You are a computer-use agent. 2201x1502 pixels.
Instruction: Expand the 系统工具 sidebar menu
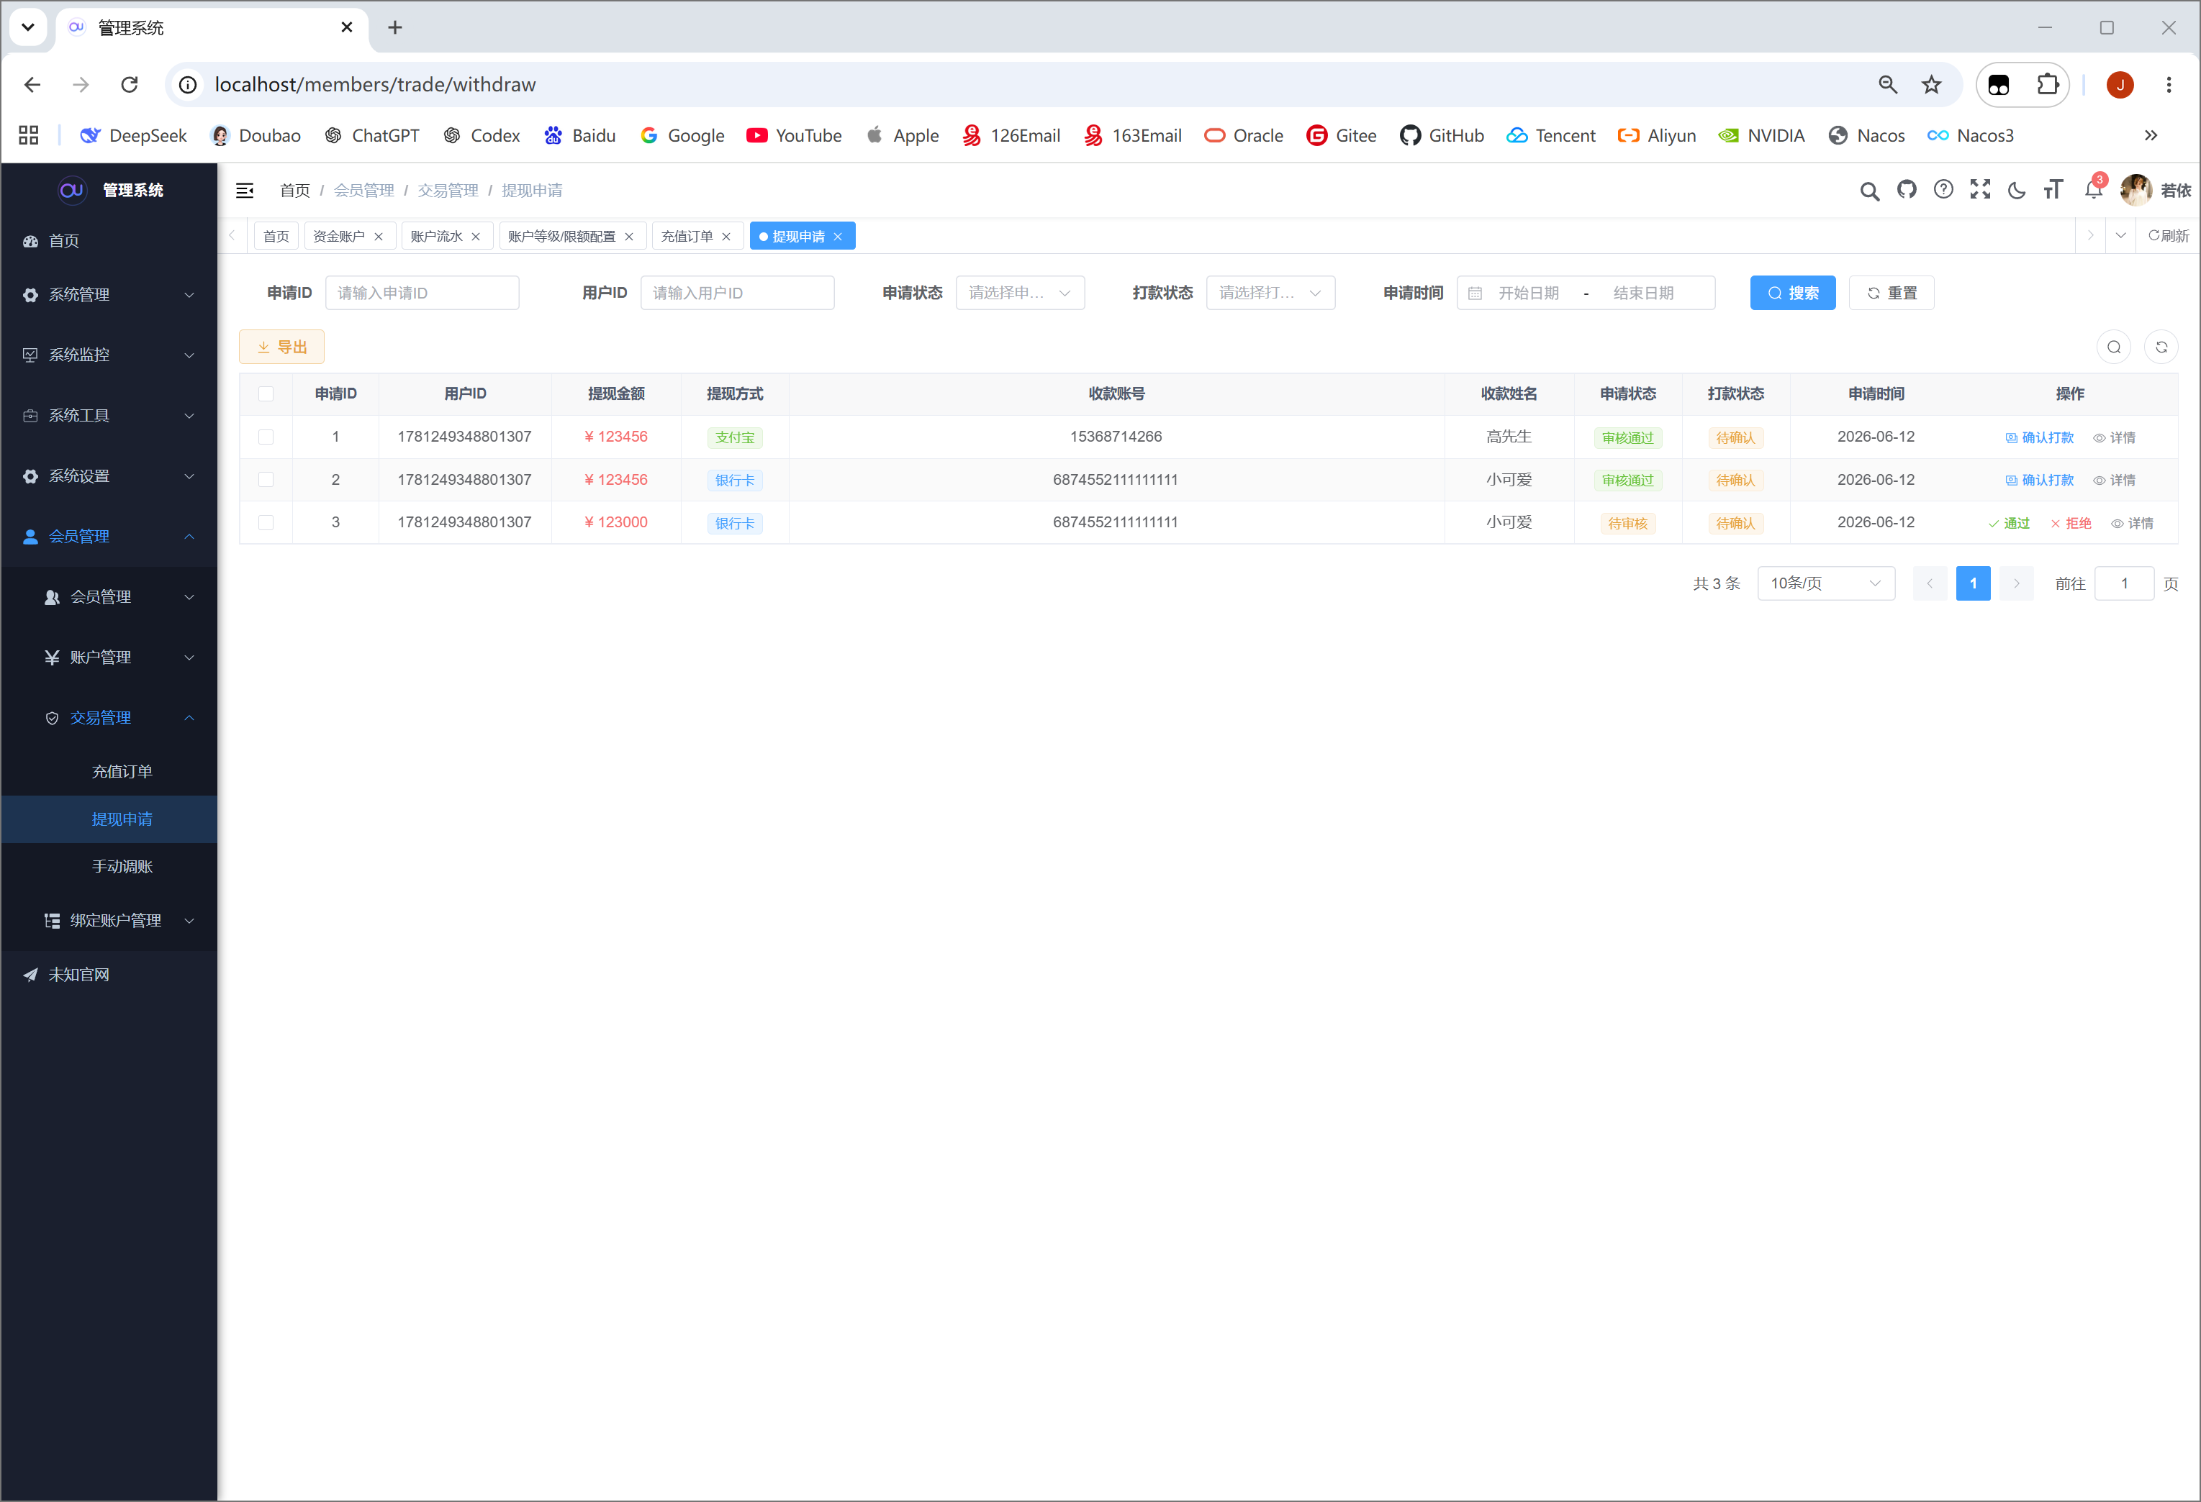pyautogui.click(x=109, y=416)
